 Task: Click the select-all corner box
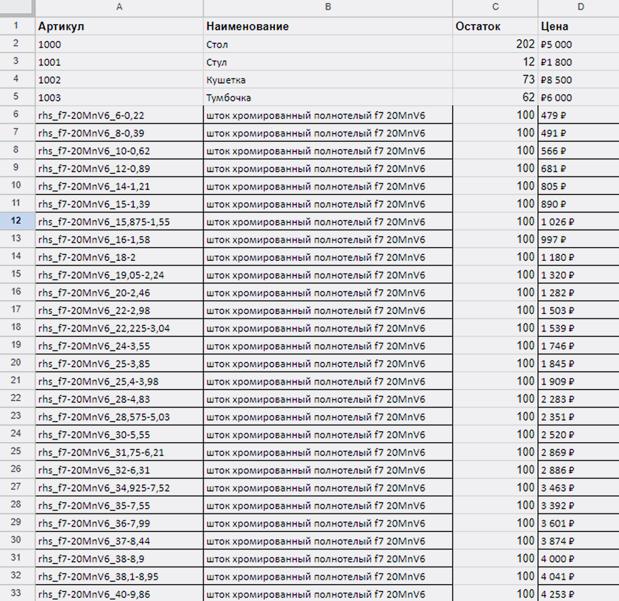17,7
